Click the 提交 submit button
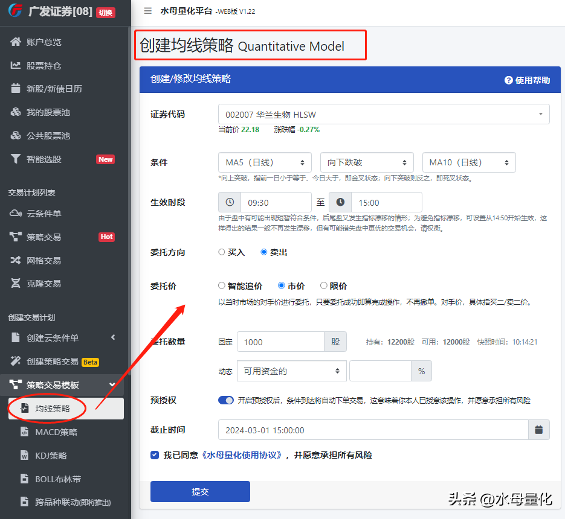Screen dimensions: 565x519 [200, 492]
